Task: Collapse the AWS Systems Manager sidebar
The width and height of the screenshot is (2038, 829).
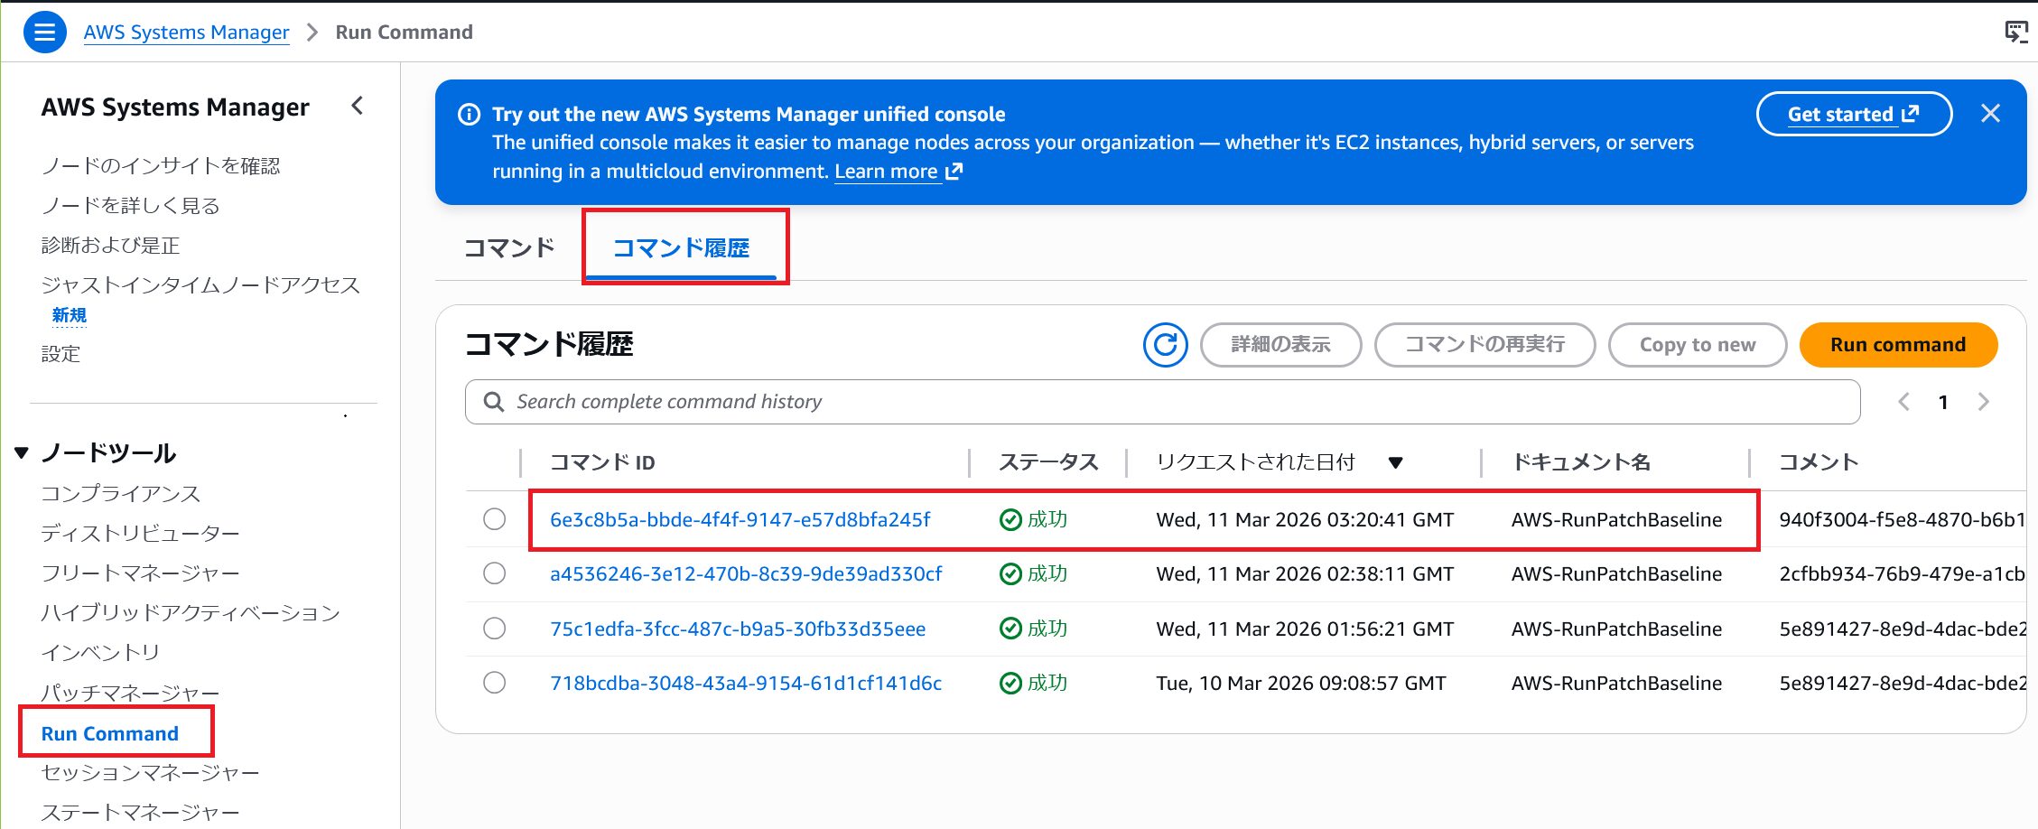Action: [358, 107]
